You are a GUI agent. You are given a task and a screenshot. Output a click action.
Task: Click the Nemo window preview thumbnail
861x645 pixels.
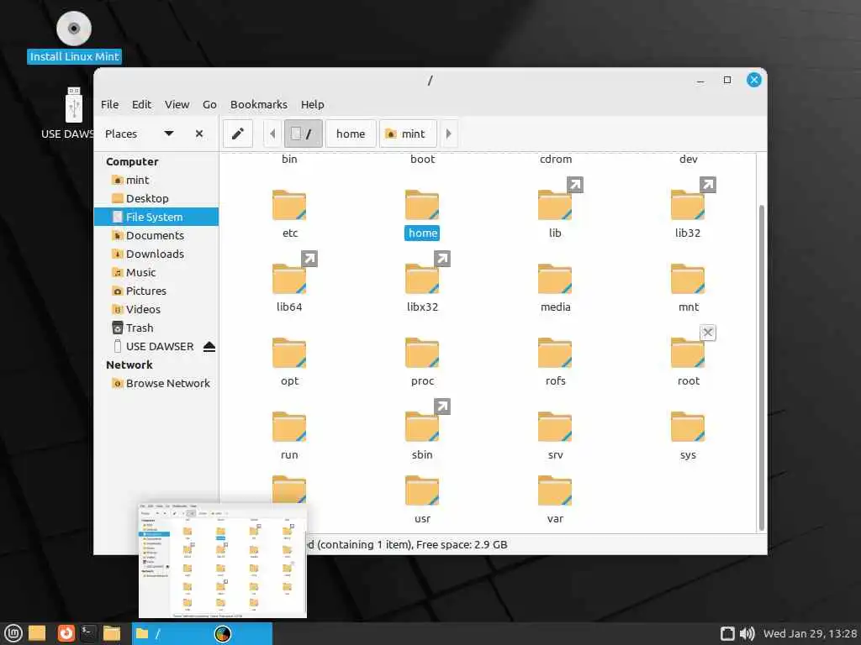pos(222,560)
